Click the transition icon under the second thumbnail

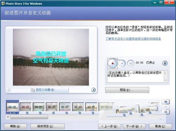tap(27, 113)
